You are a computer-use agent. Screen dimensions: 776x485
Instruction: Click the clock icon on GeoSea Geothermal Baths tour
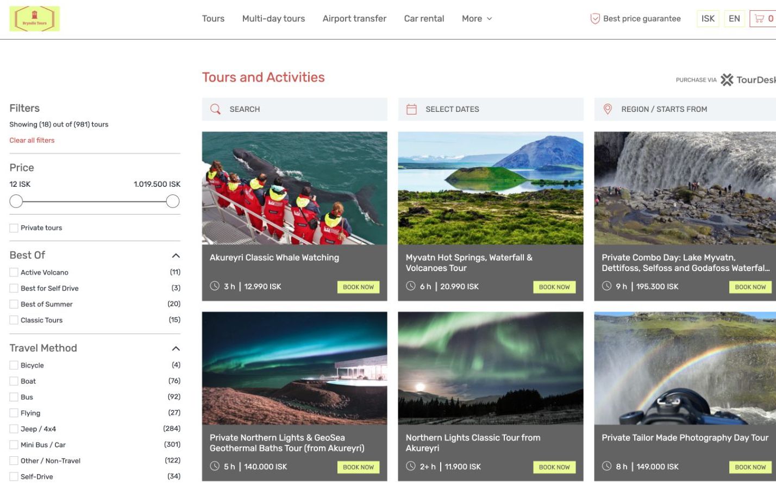(x=215, y=466)
